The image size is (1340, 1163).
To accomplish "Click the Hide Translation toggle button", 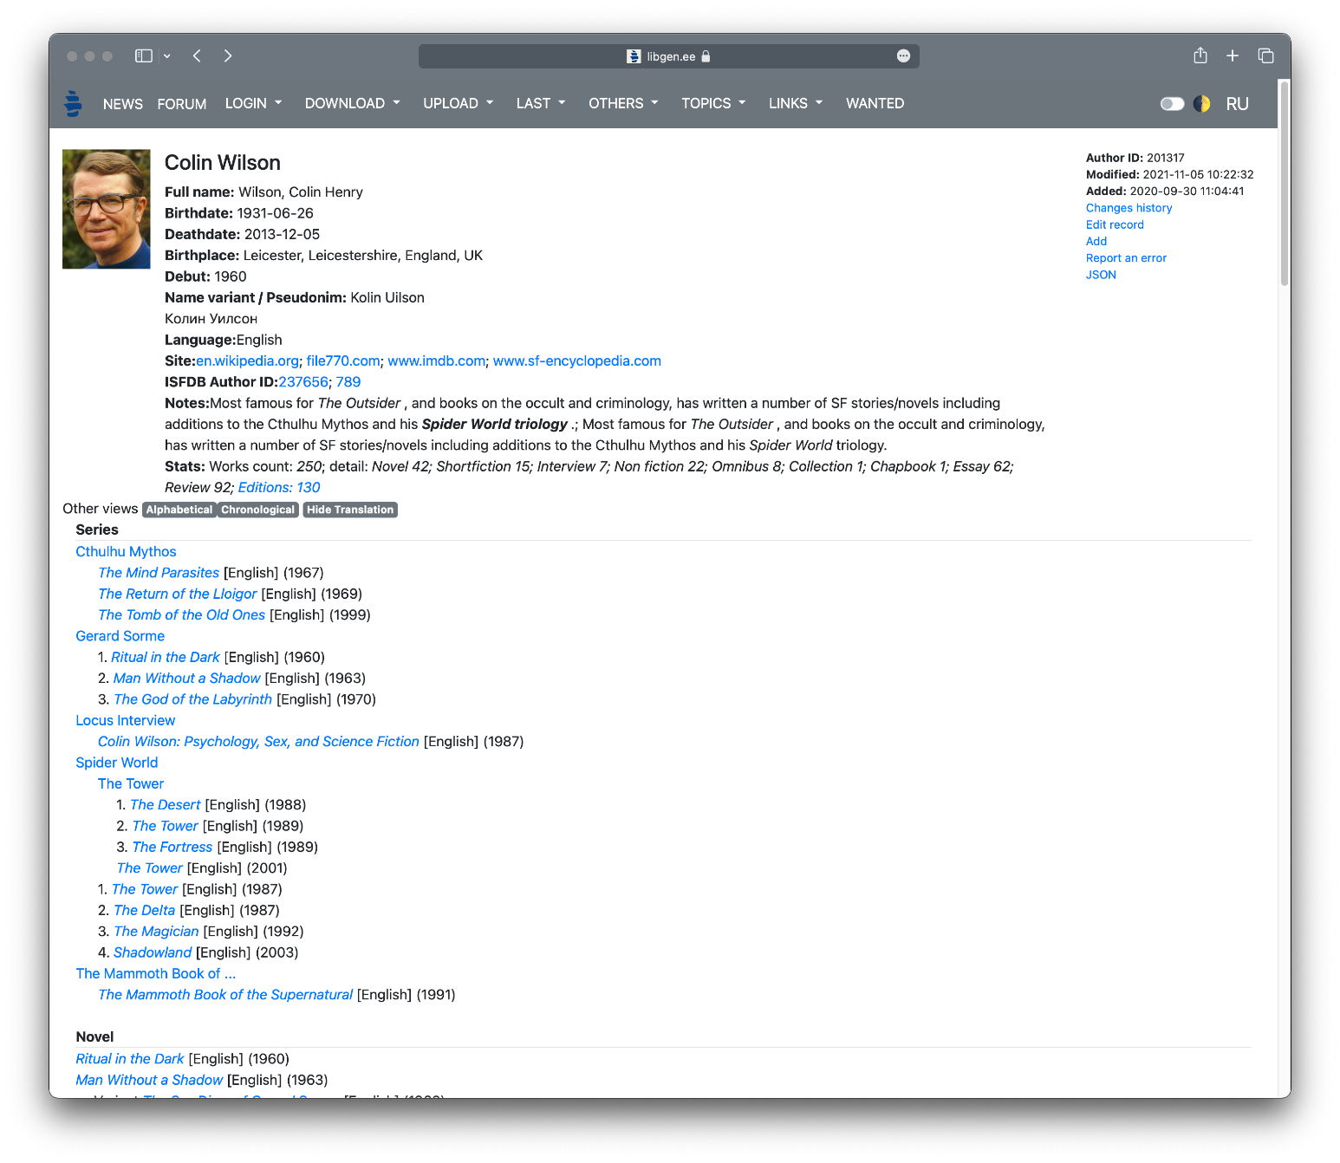I will tap(350, 510).
